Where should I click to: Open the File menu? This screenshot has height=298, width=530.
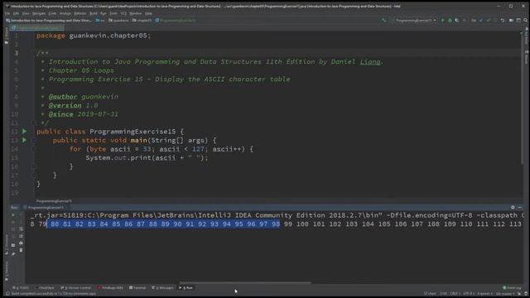(x=7, y=13)
